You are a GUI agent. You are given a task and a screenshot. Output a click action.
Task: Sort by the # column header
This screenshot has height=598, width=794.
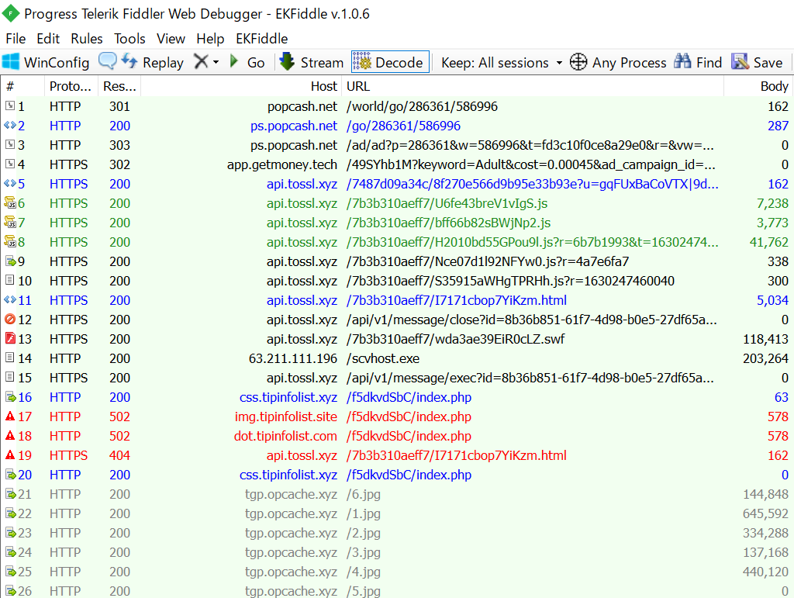(22, 87)
